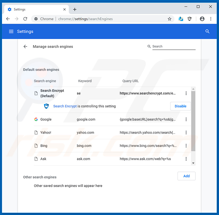This screenshot has width=219, height=215.
Task: Click scroll down arrow of list
Action: (193, 163)
